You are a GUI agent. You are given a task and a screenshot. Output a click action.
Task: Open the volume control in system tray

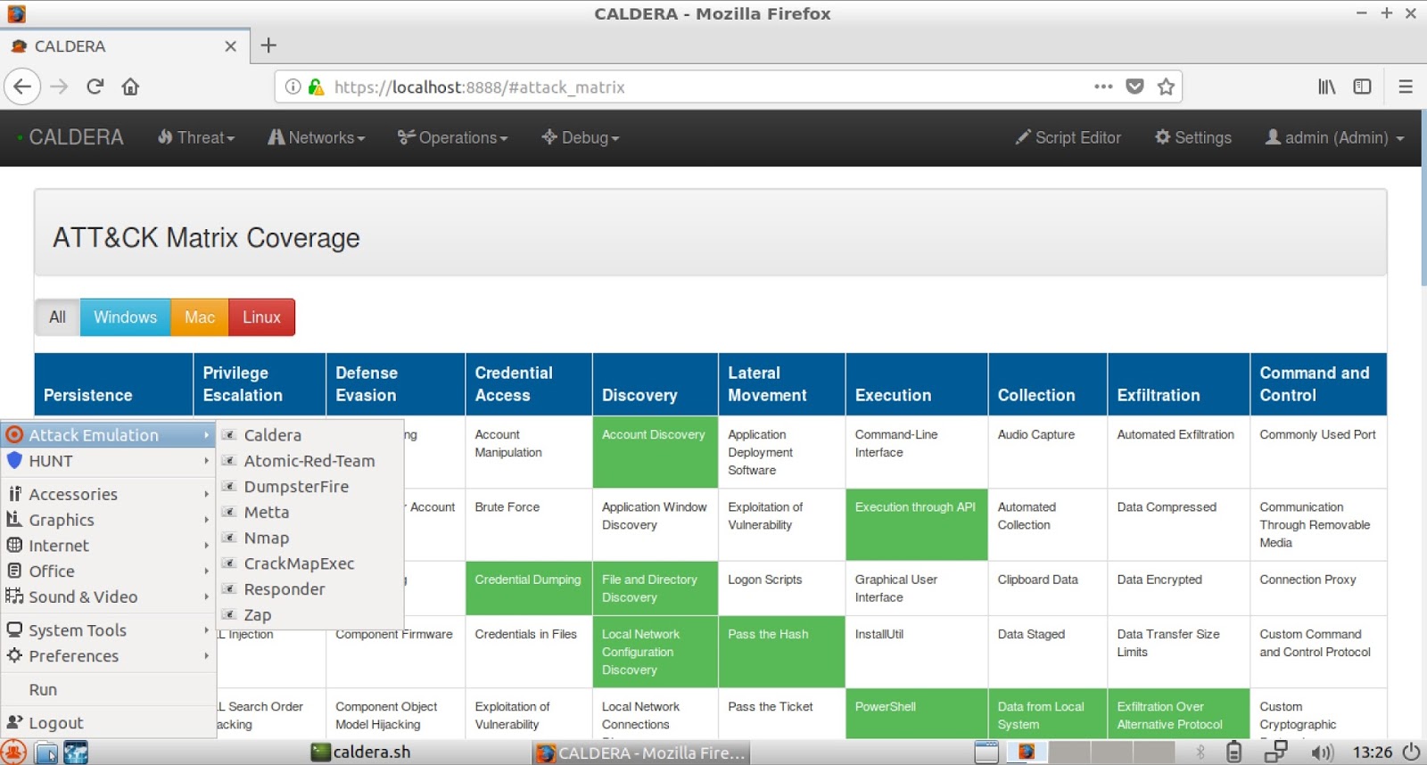pyautogui.click(x=1322, y=753)
